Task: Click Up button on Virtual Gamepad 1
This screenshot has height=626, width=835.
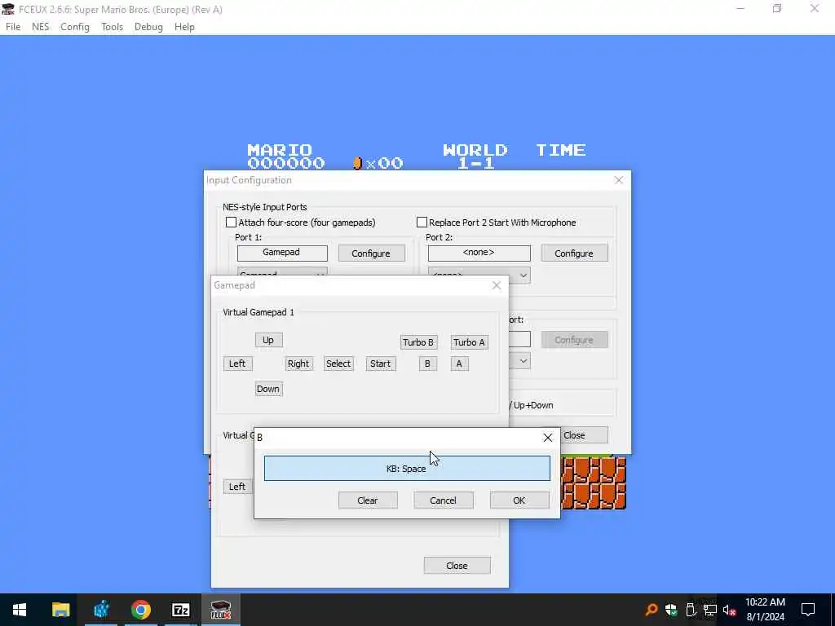Action: (268, 340)
